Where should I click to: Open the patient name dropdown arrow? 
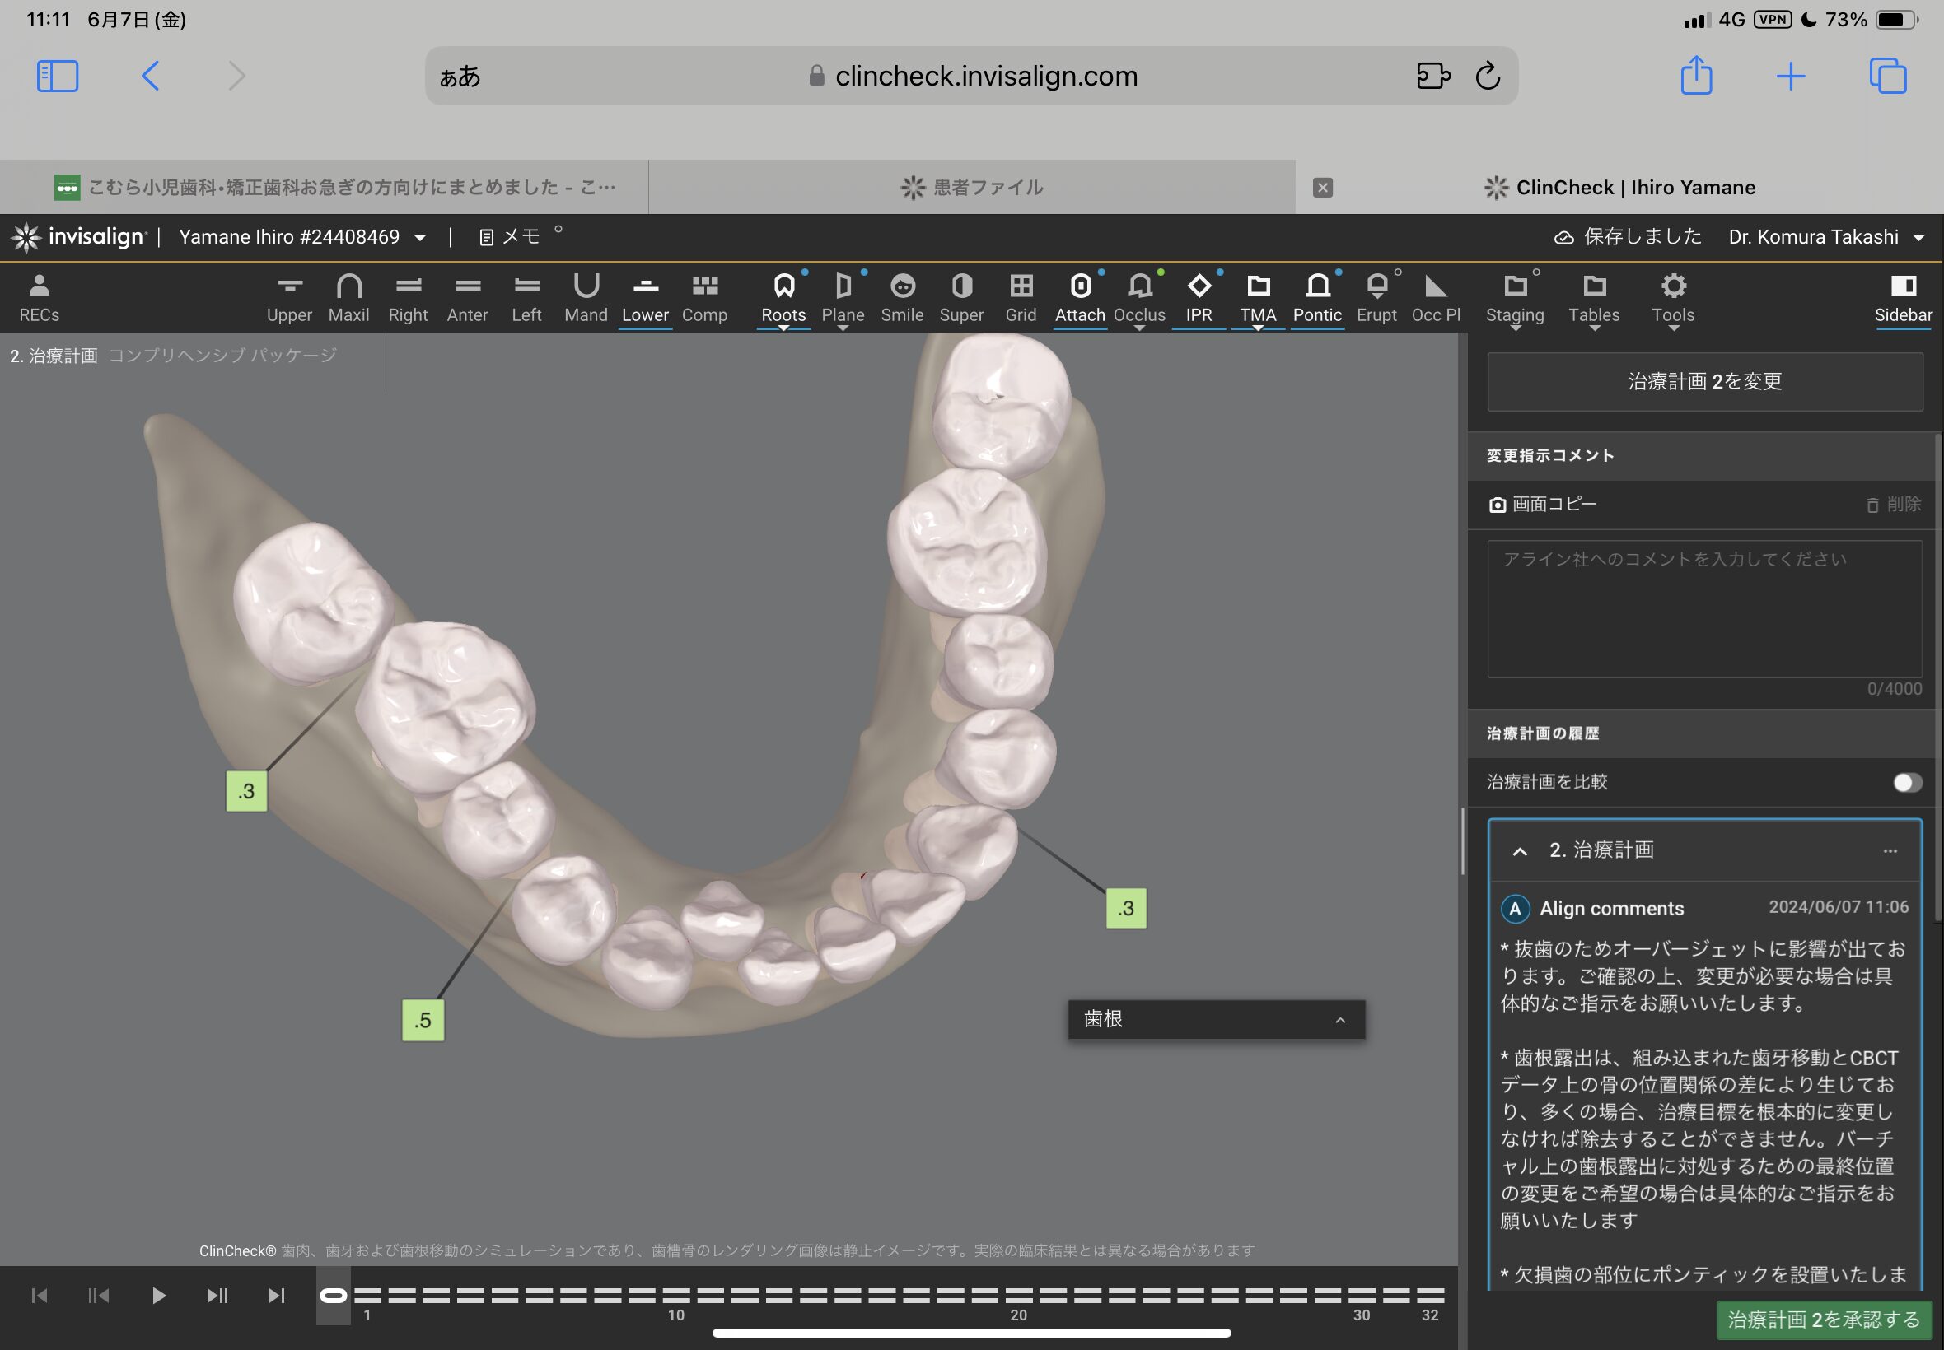tap(421, 238)
